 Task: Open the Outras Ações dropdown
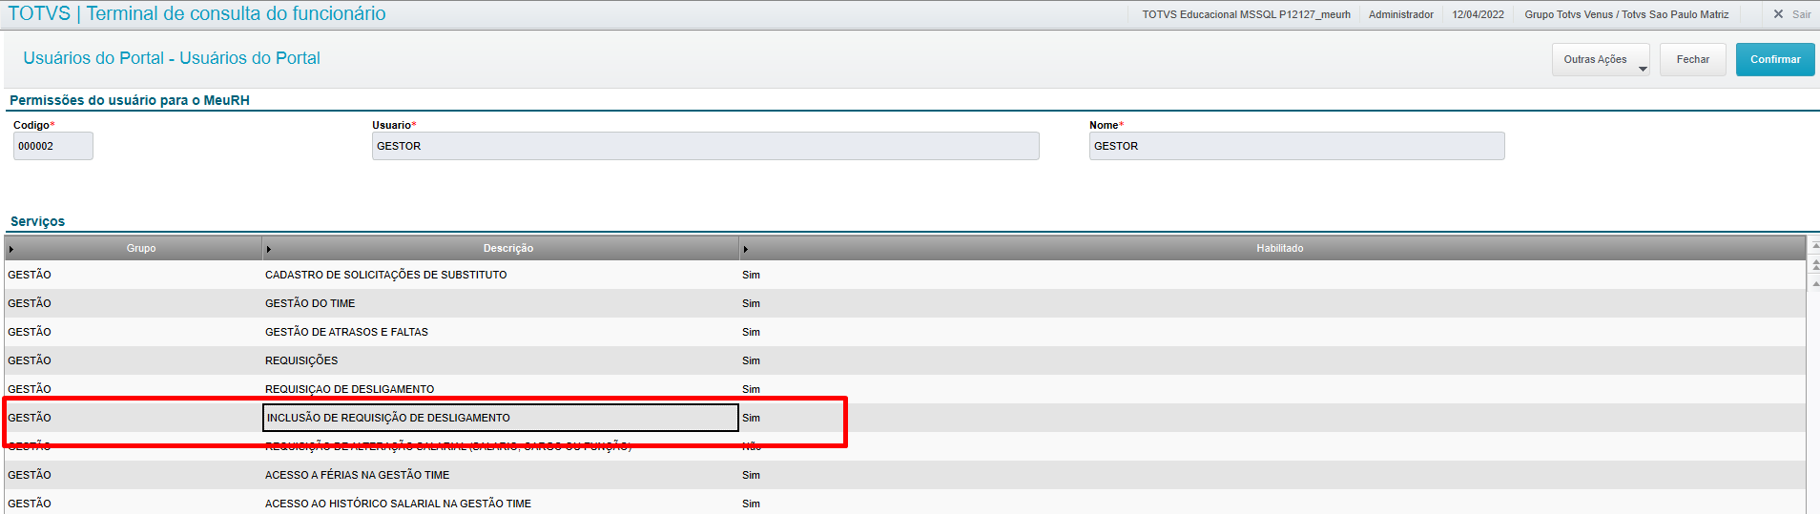(x=1602, y=59)
